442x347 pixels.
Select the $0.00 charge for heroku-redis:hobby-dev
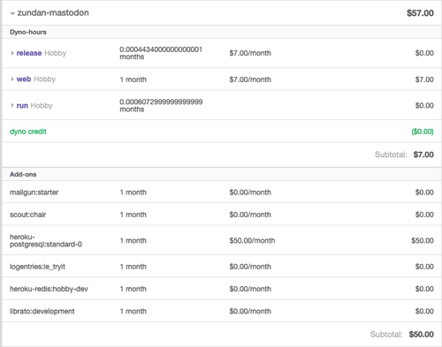pyautogui.click(x=424, y=289)
